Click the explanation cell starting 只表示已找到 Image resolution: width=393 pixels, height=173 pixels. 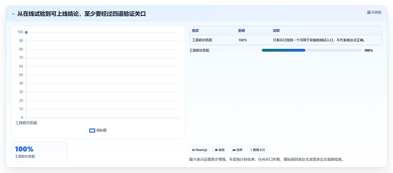coord(319,40)
